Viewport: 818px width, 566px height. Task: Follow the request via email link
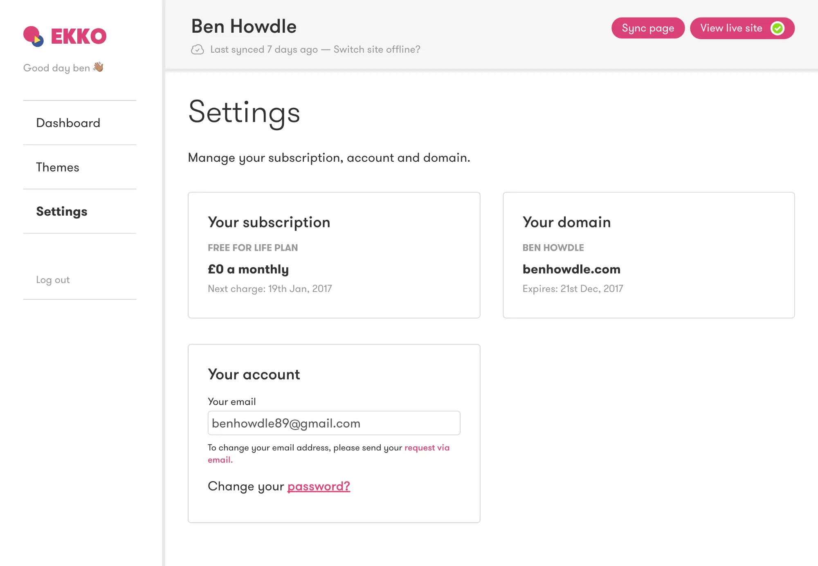[x=328, y=453]
